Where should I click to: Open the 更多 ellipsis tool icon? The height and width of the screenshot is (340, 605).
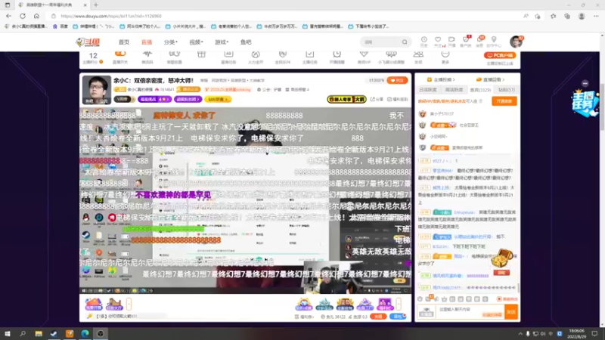pos(445,57)
